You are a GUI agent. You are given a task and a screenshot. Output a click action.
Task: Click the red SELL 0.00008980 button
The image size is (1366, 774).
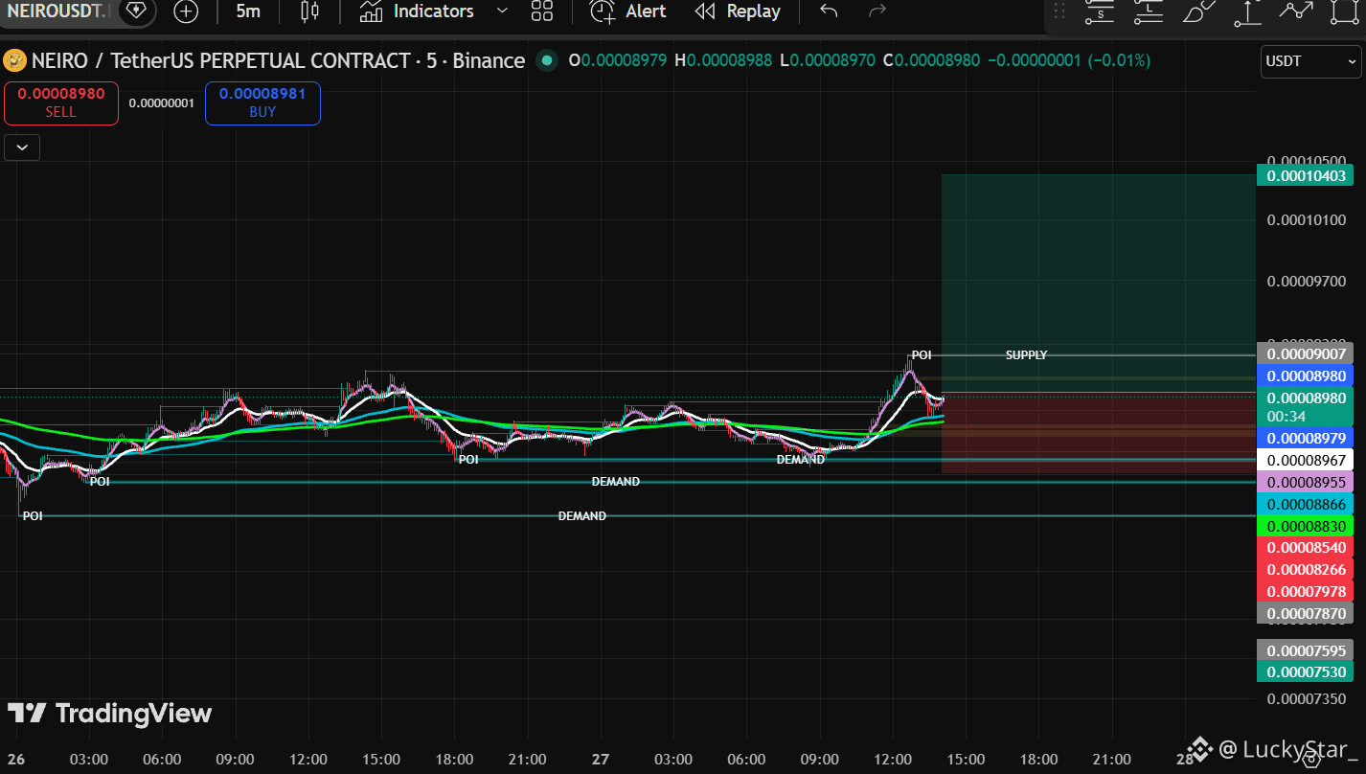61,103
